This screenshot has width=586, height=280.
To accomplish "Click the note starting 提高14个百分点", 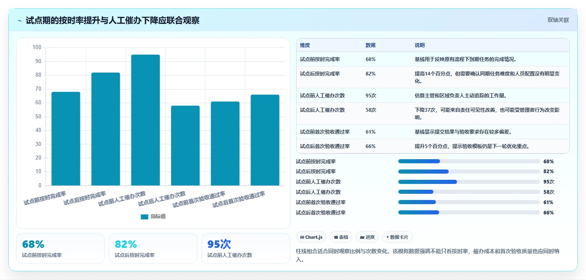I will [487, 77].
